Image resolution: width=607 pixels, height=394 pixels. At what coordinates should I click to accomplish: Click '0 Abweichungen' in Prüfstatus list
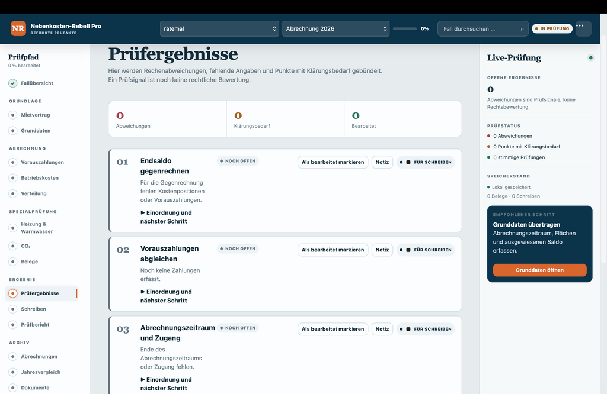click(510, 136)
